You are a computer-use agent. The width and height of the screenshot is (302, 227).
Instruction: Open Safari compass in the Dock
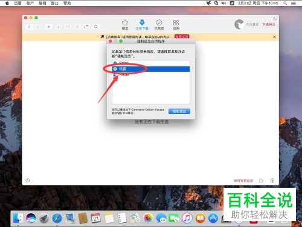pos(57,218)
